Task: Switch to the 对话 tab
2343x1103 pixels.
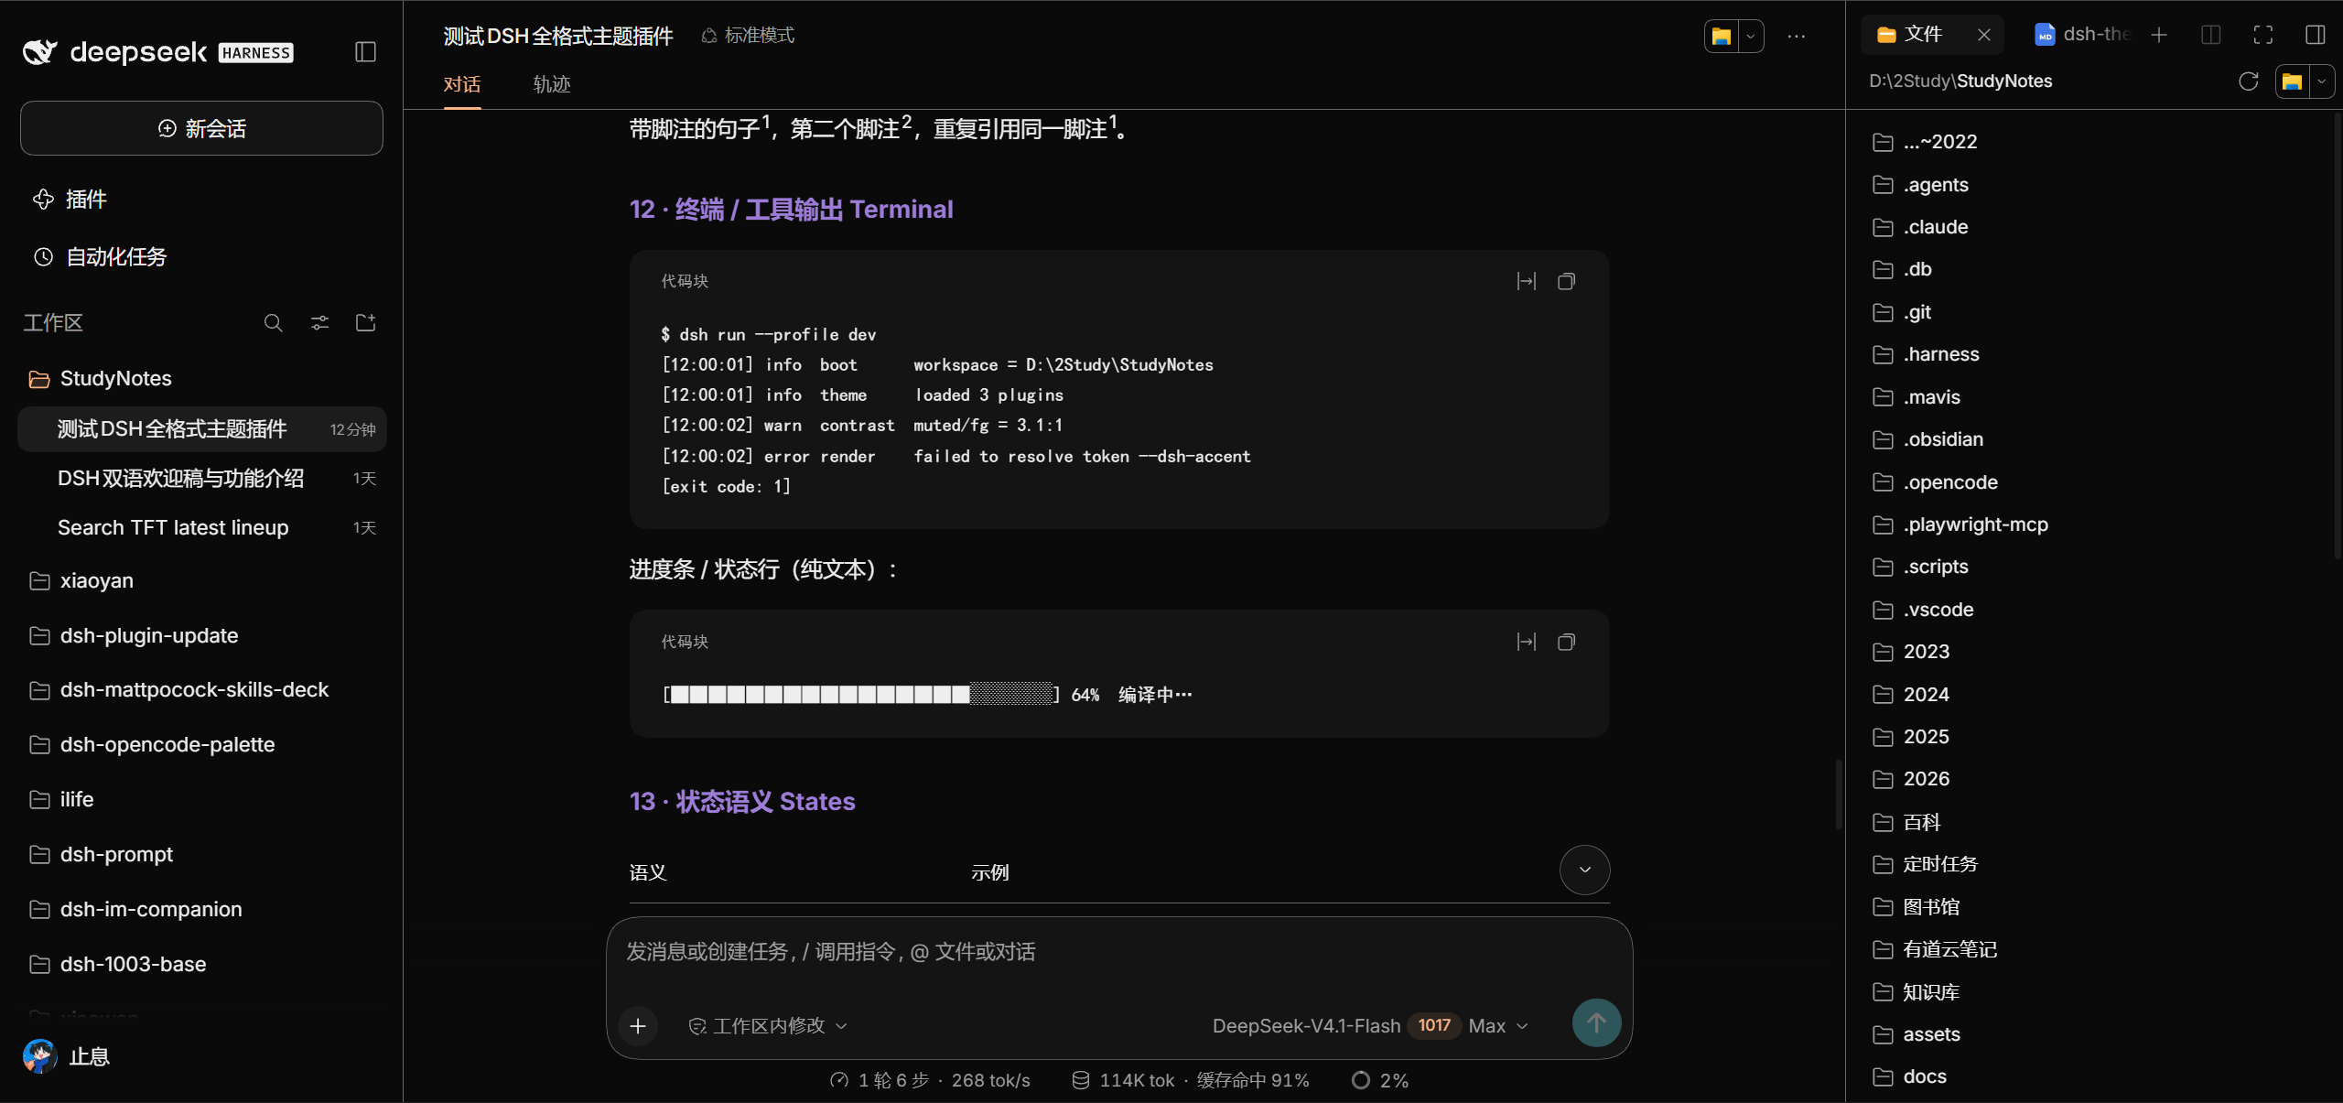Action: [x=462, y=84]
